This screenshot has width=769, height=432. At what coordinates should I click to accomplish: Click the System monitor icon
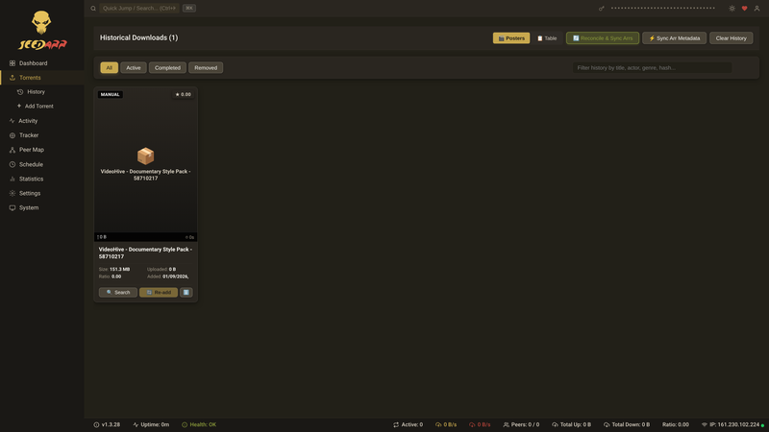[x=12, y=207]
